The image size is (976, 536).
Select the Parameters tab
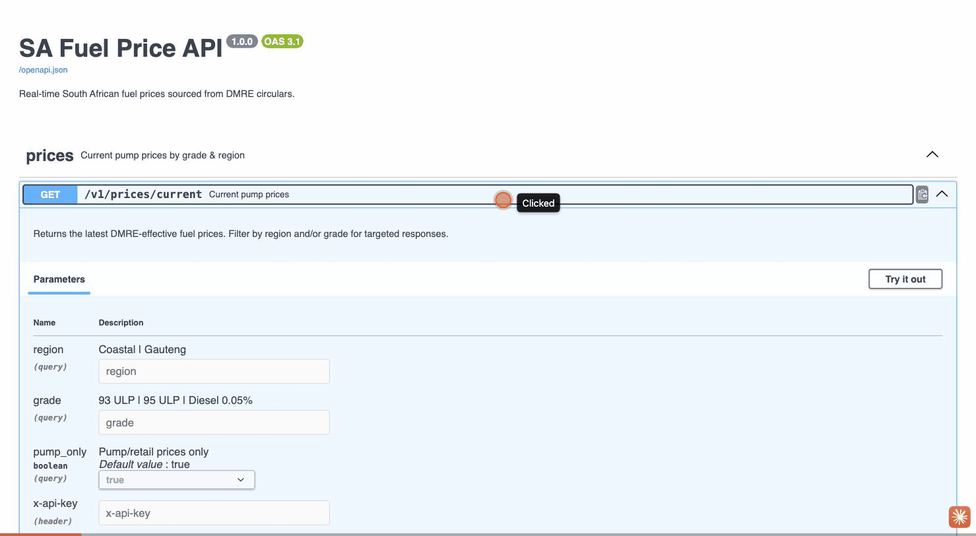coord(59,279)
